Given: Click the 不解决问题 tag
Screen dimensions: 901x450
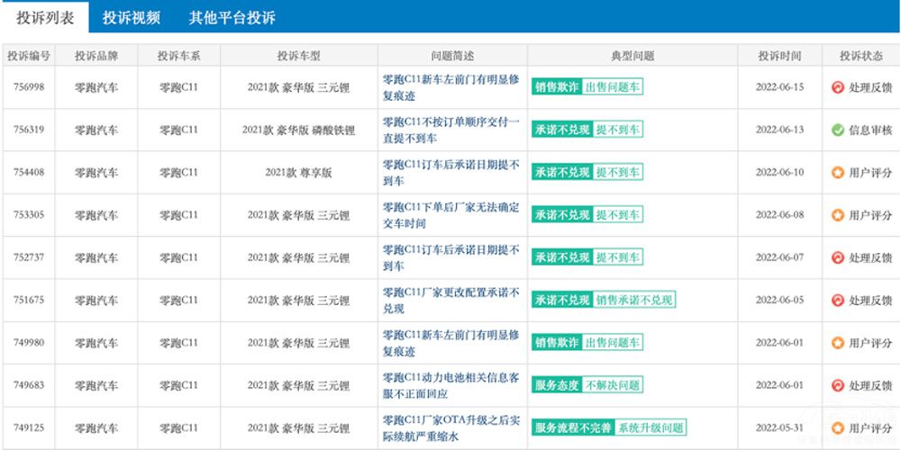Looking at the screenshot, I should pos(613,385).
